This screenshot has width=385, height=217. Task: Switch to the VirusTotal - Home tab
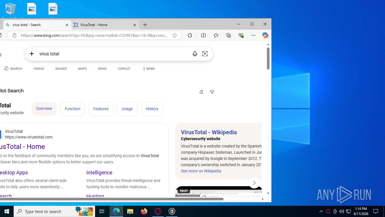coord(105,25)
